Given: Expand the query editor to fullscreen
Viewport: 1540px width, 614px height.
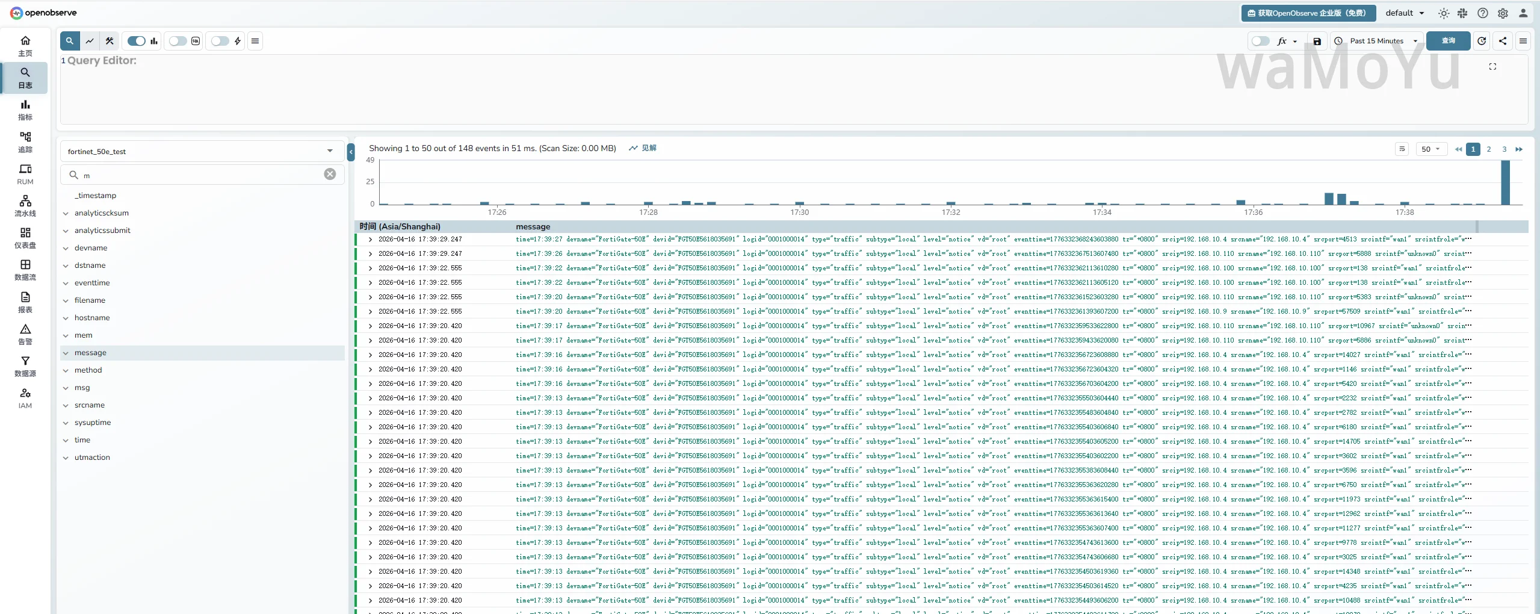Looking at the screenshot, I should tap(1492, 67).
